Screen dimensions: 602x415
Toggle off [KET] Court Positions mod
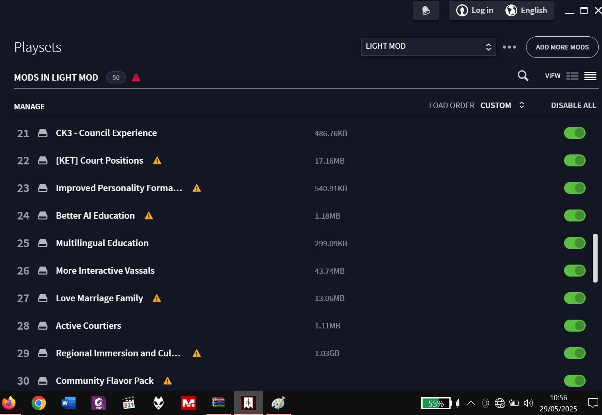(x=574, y=160)
